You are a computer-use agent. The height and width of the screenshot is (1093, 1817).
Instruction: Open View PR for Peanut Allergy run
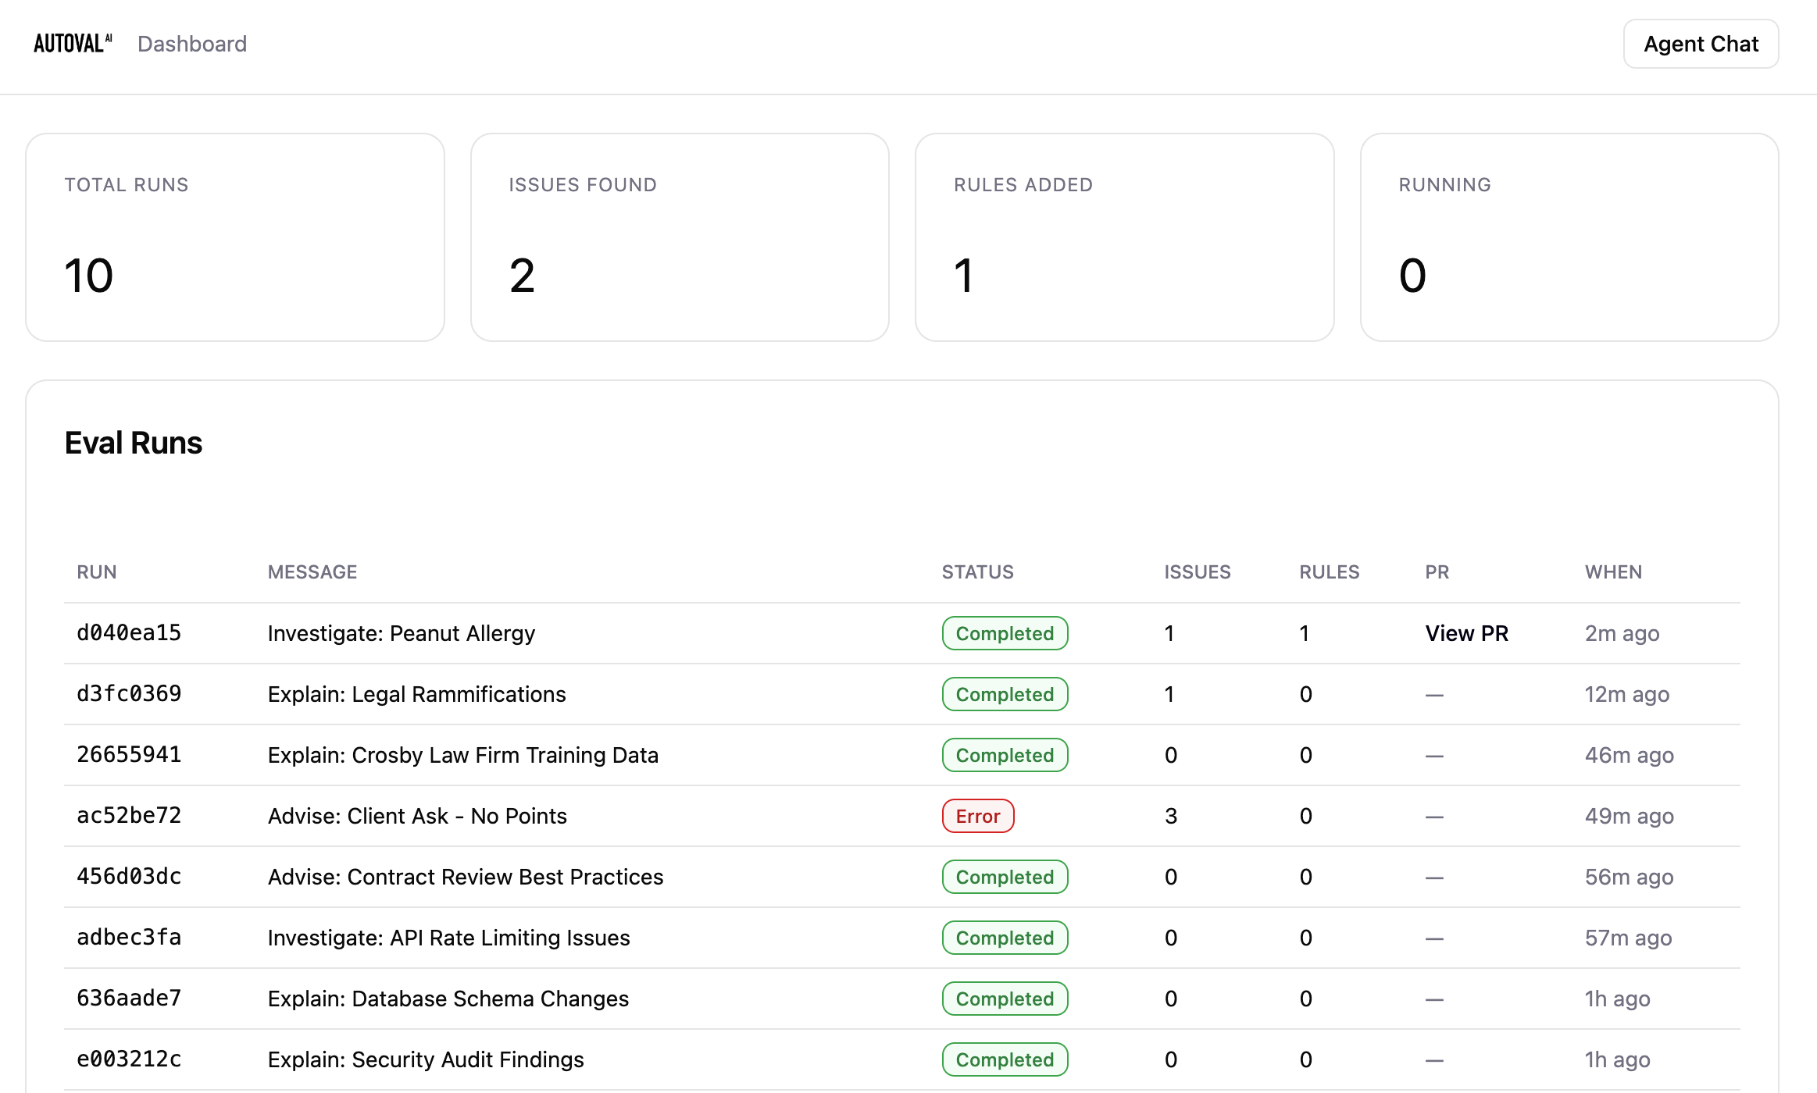(x=1466, y=633)
